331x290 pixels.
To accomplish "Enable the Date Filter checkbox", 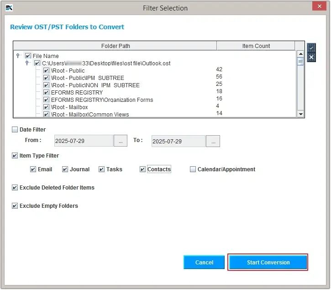I will point(15,130).
